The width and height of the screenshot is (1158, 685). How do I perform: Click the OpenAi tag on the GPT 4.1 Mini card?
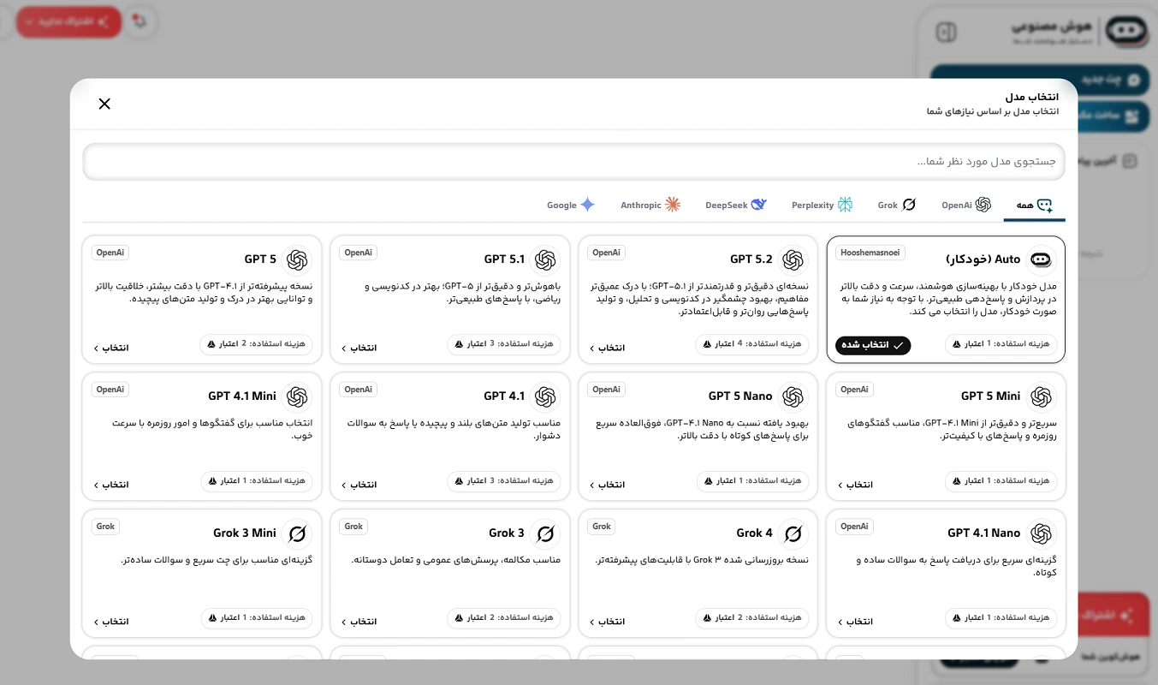pyautogui.click(x=110, y=390)
